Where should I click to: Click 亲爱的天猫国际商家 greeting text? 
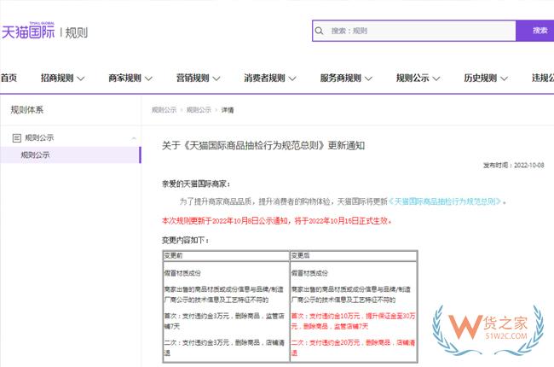196,184
